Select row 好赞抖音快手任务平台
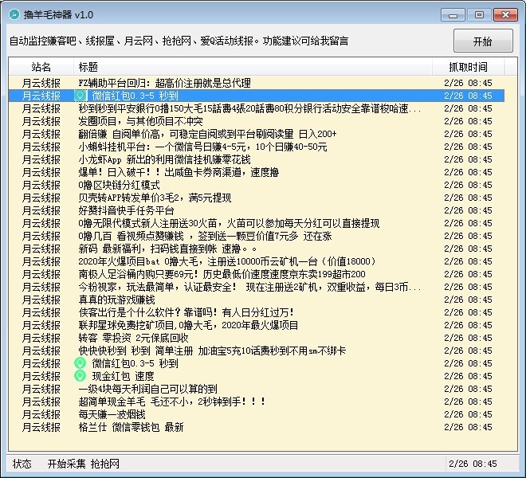The image size is (526, 478). coord(257,210)
